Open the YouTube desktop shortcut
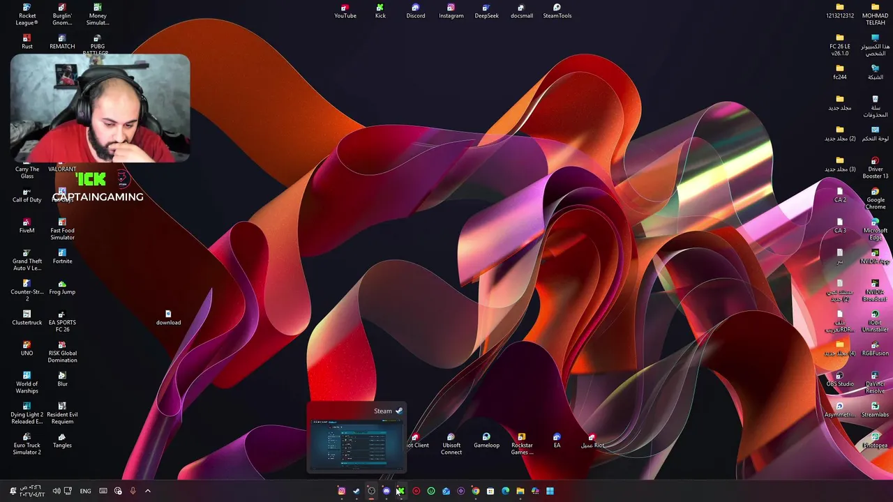This screenshot has height=502, width=893. pyautogui.click(x=345, y=10)
